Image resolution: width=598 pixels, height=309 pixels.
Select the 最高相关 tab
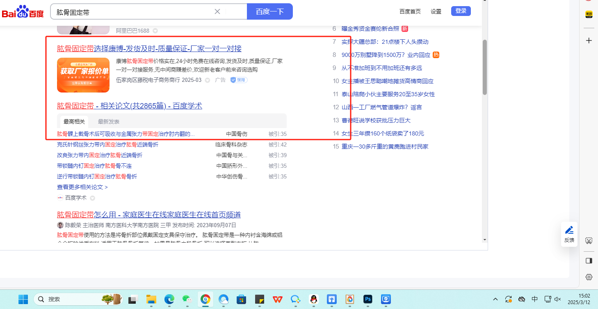coord(74,122)
